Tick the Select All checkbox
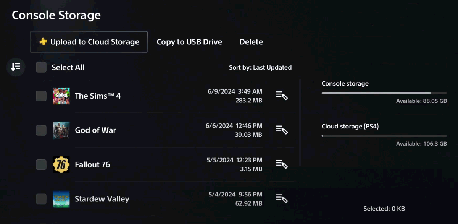 (41, 68)
